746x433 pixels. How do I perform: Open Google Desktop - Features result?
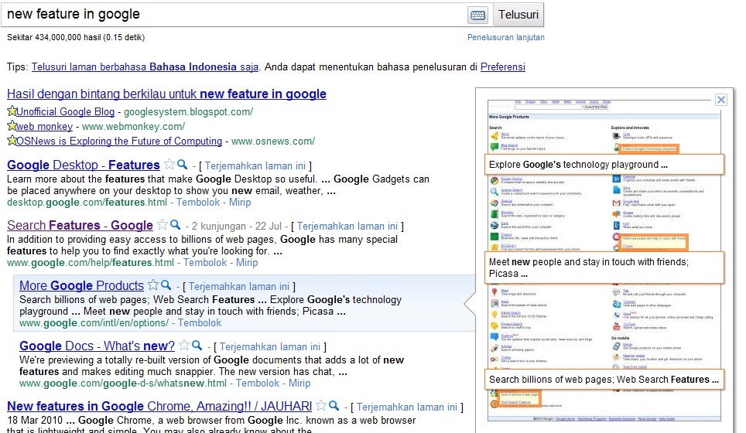(x=84, y=165)
